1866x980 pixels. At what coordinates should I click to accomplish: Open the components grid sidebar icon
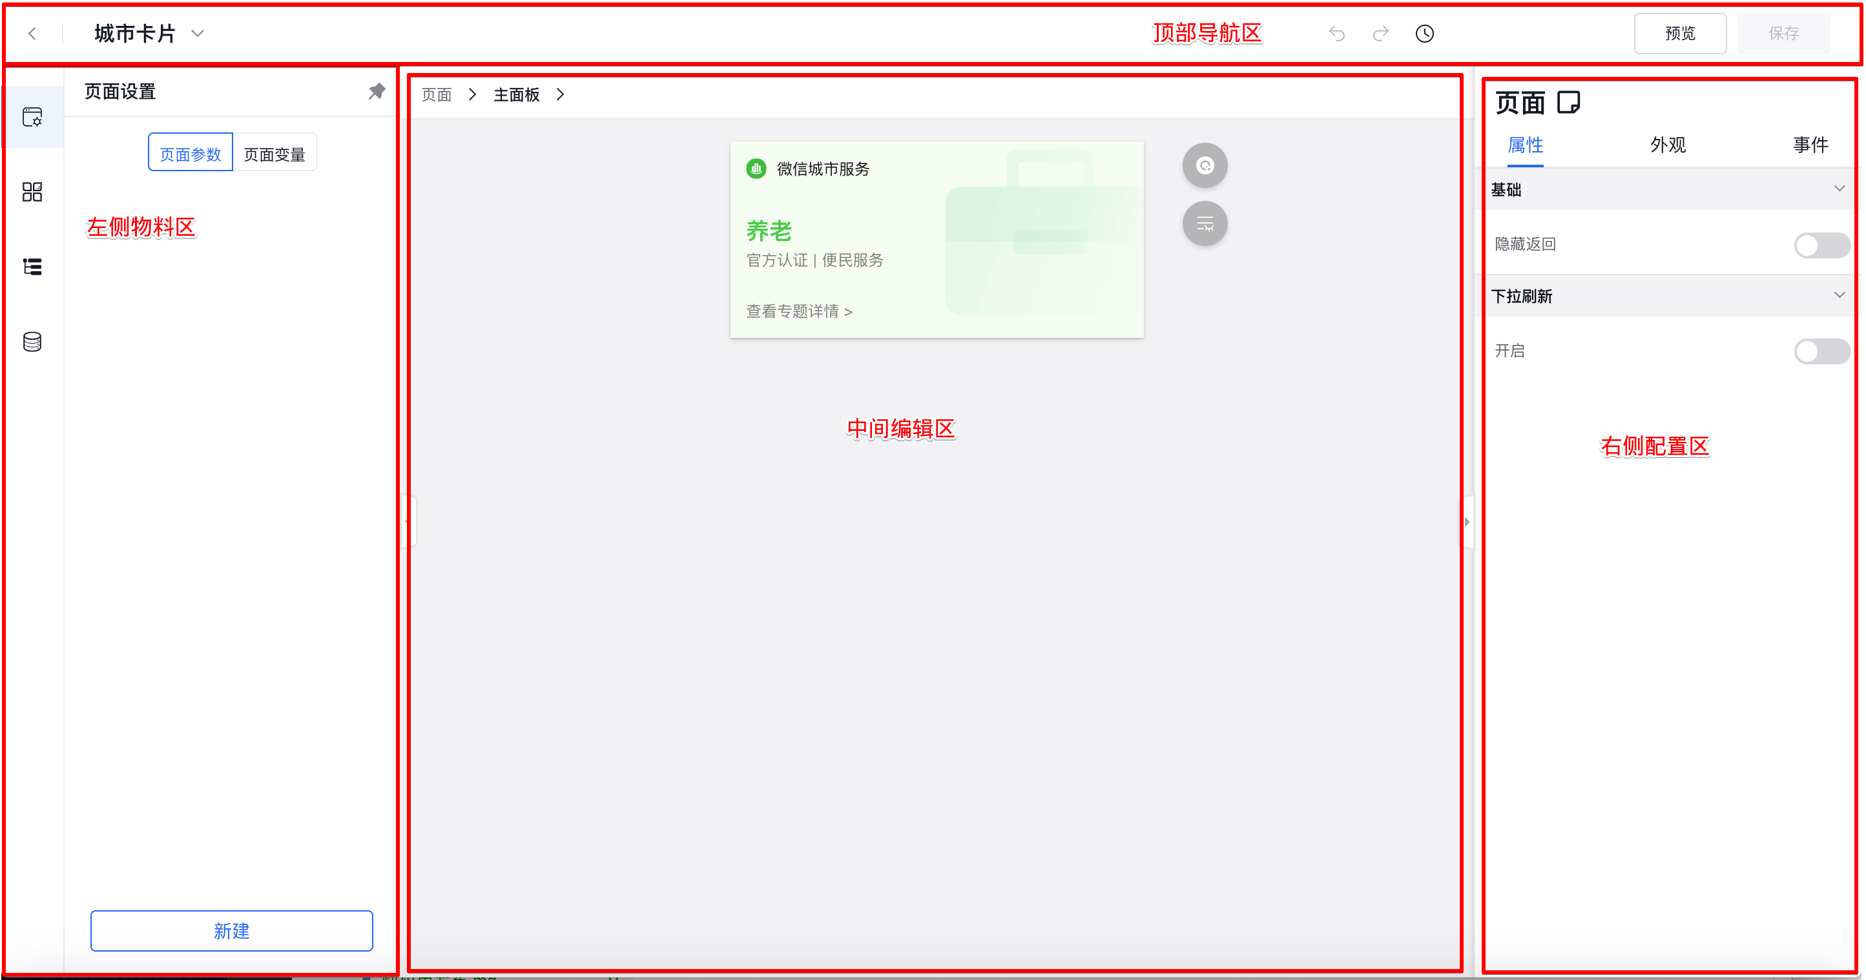click(x=32, y=192)
